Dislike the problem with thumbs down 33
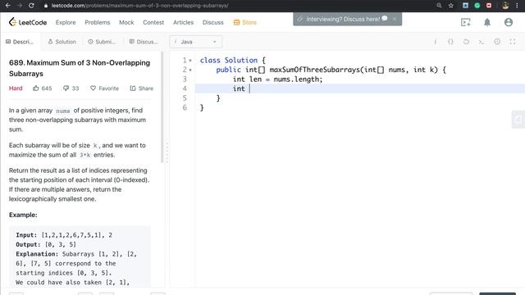Viewport: 525px width, 295px height. pos(71,88)
